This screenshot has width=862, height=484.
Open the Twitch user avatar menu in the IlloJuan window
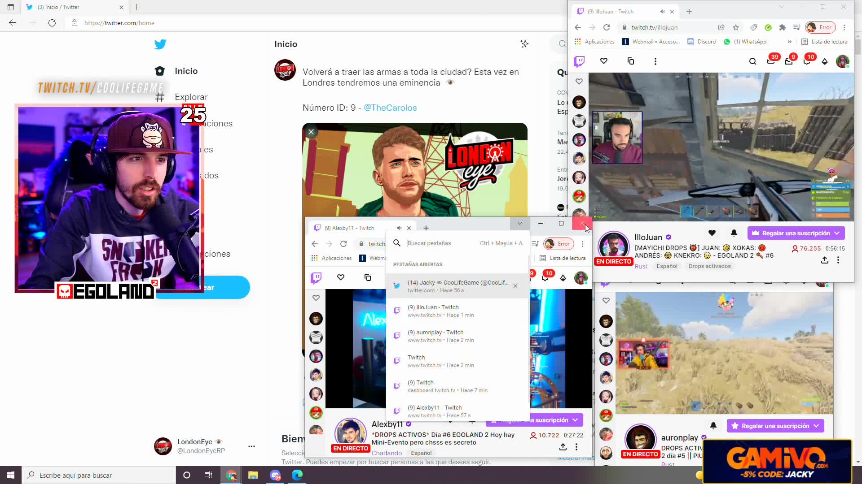(843, 61)
